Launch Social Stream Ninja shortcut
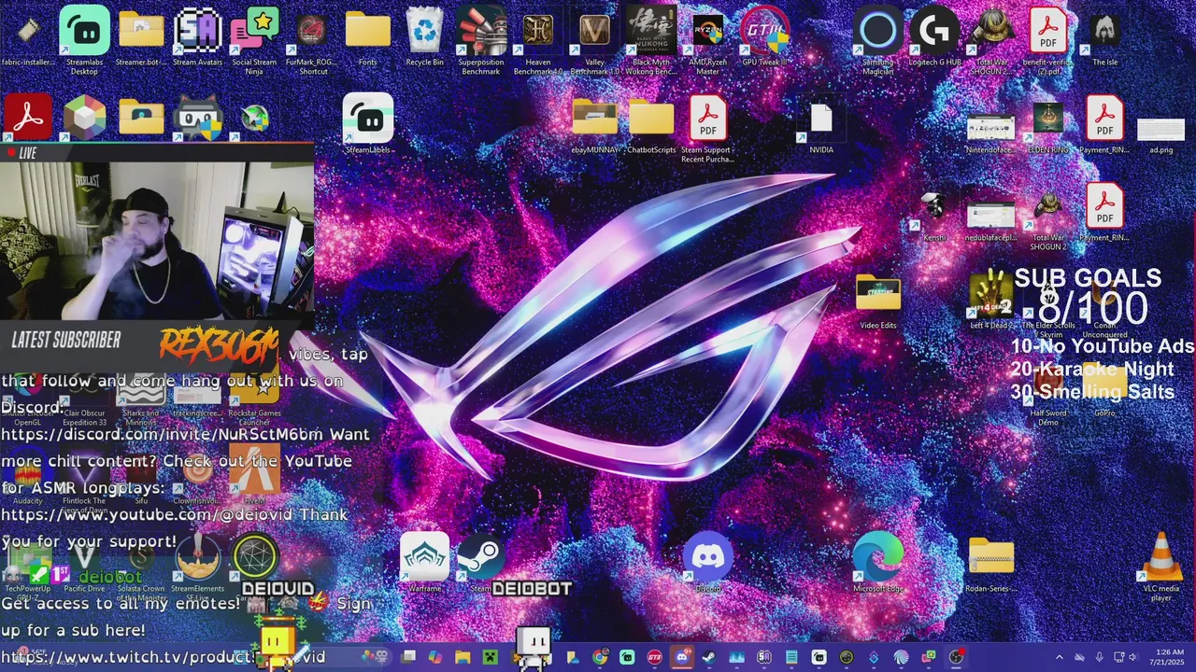1196x672 pixels. click(x=254, y=39)
